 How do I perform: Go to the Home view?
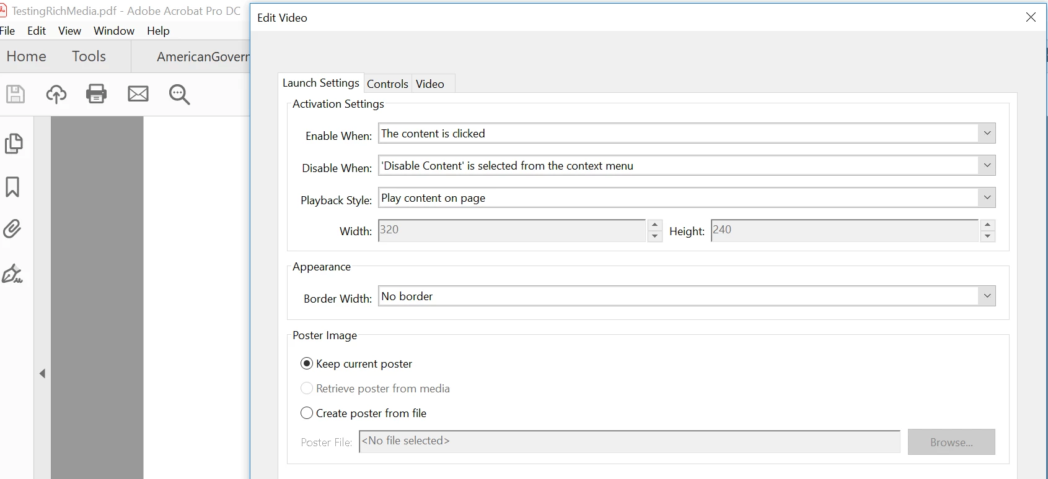tap(26, 56)
